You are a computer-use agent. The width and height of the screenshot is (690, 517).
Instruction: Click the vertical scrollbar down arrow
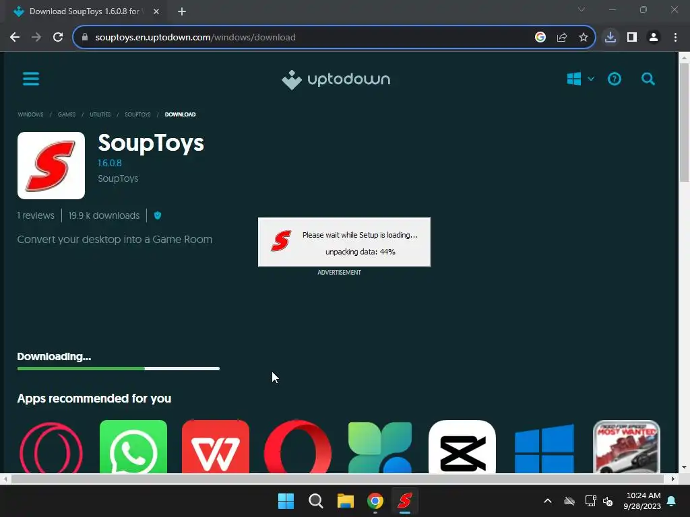click(684, 467)
